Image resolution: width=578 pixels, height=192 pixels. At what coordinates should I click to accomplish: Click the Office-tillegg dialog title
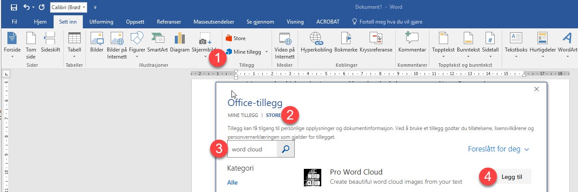pos(255,103)
